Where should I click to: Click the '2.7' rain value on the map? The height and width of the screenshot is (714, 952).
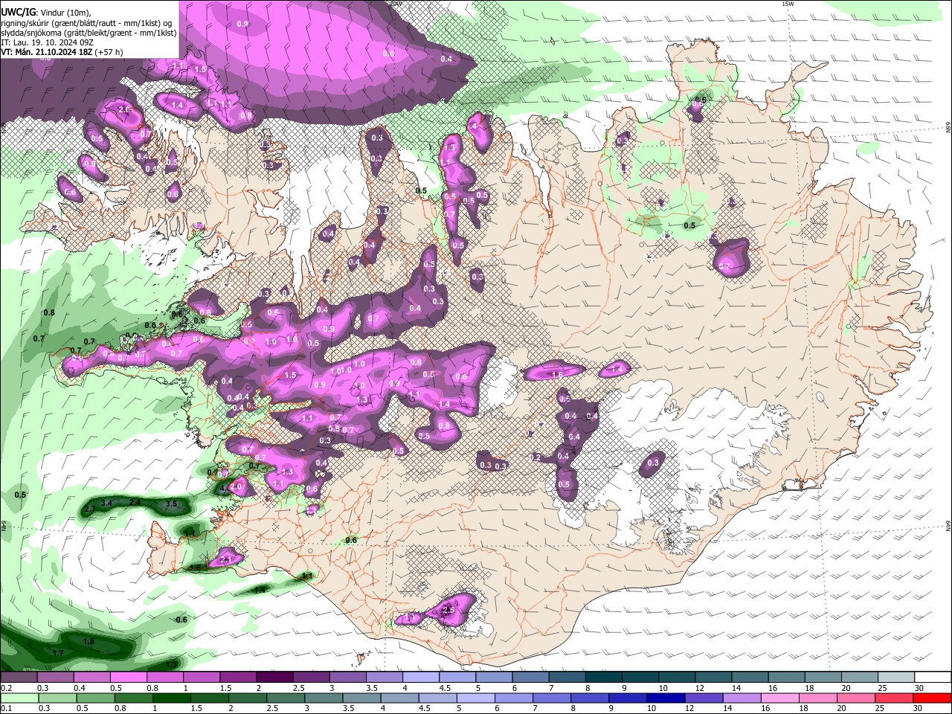tap(89, 509)
